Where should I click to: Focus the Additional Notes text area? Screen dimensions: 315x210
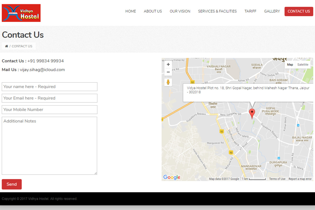point(50,146)
